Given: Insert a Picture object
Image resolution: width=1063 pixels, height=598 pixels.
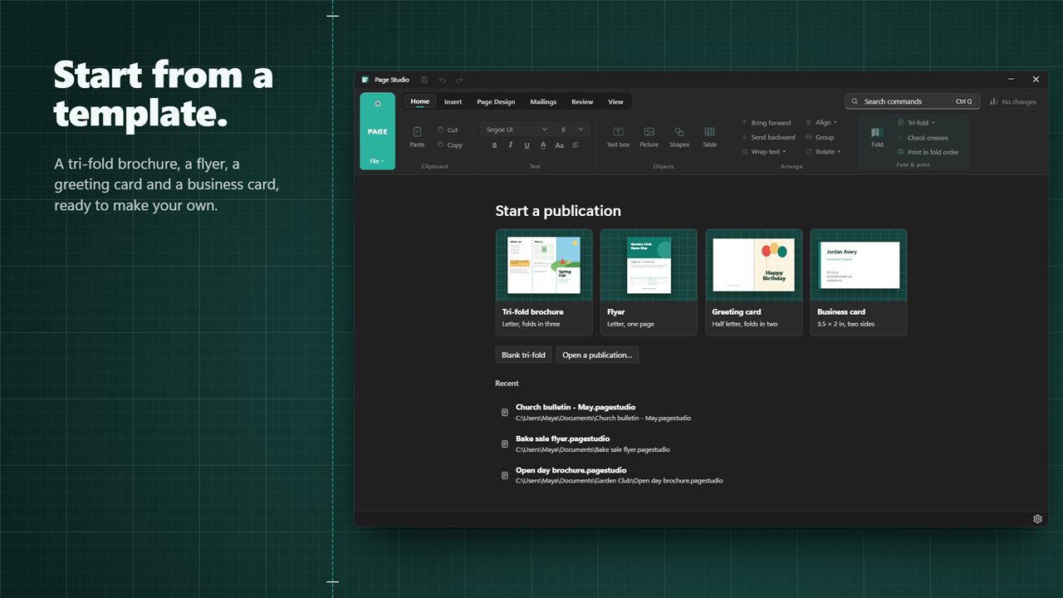Looking at the screenshot, I should [x=649, y=136].
